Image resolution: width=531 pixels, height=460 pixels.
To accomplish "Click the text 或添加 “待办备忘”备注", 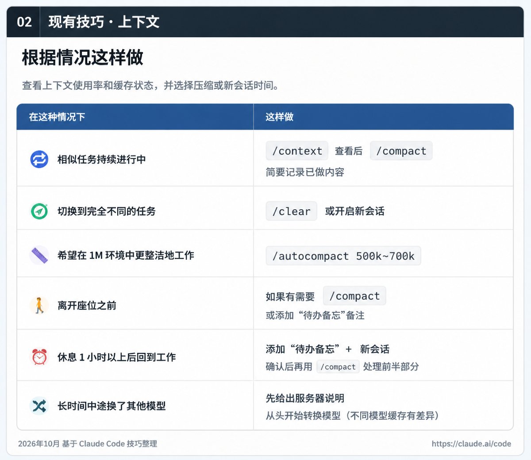I will click(315, 315).
